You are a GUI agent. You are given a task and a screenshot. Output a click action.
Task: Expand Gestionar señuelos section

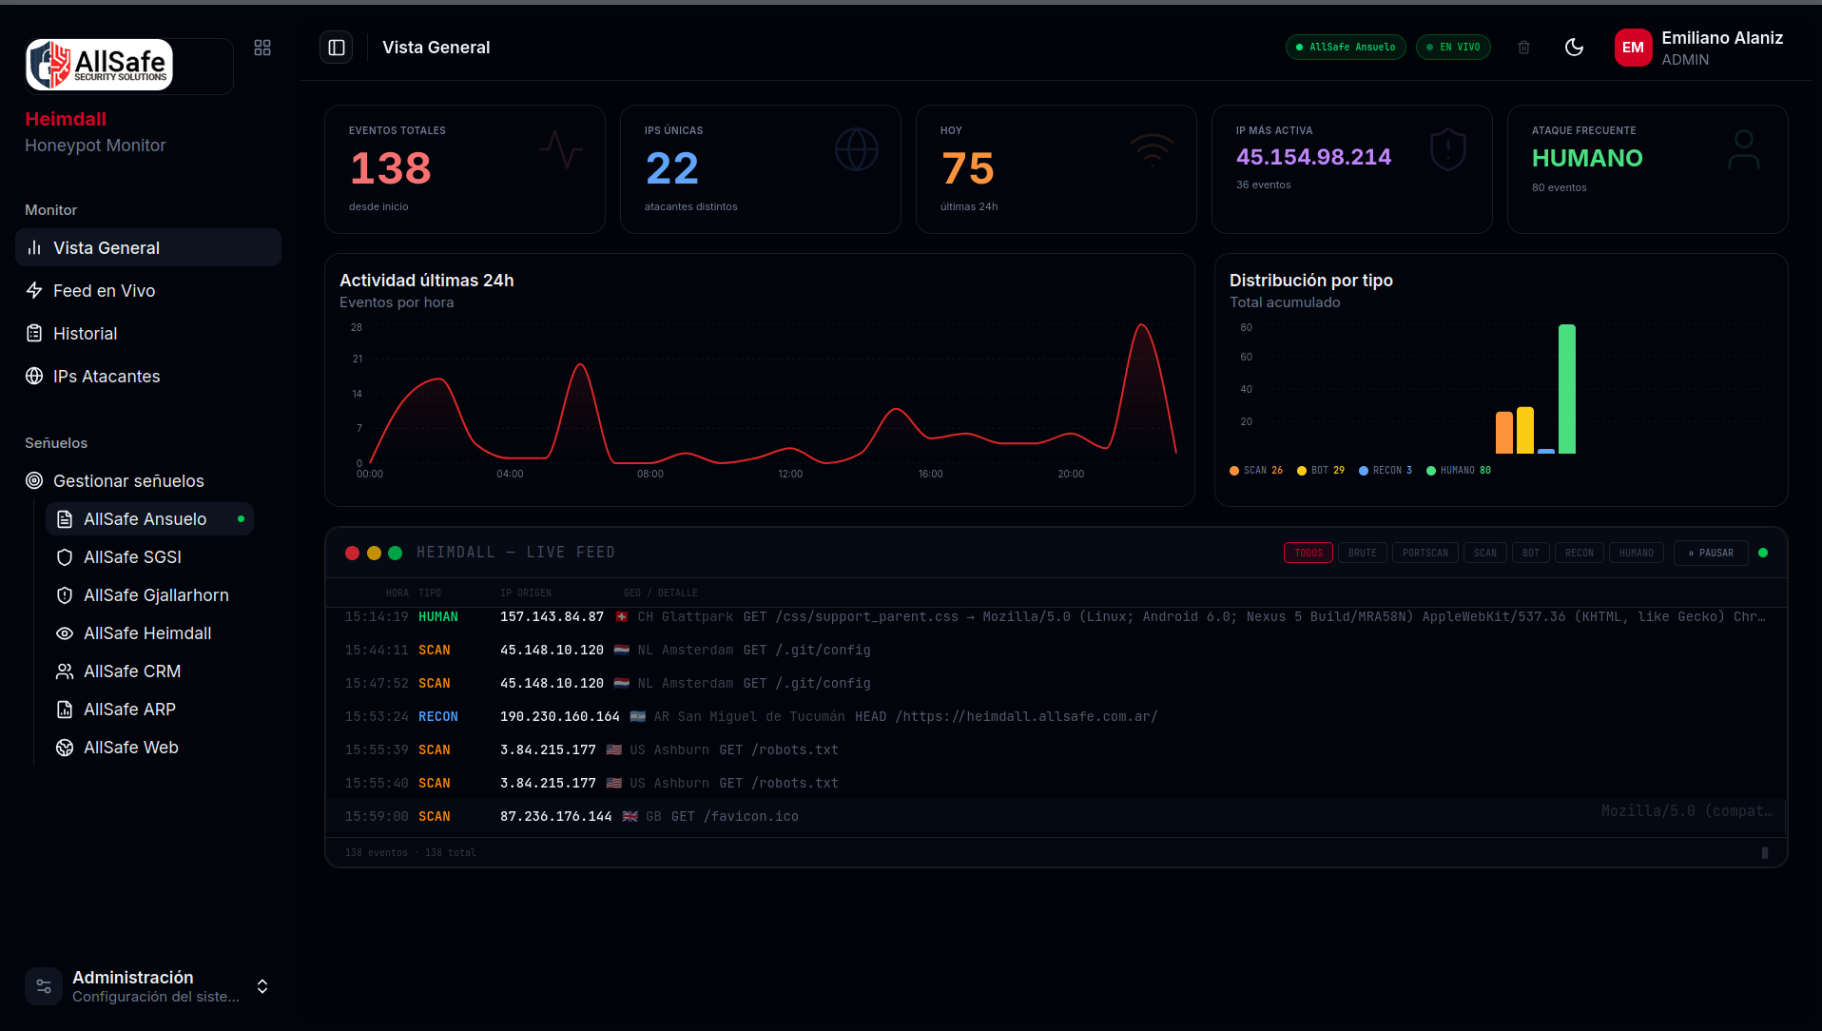148,480
